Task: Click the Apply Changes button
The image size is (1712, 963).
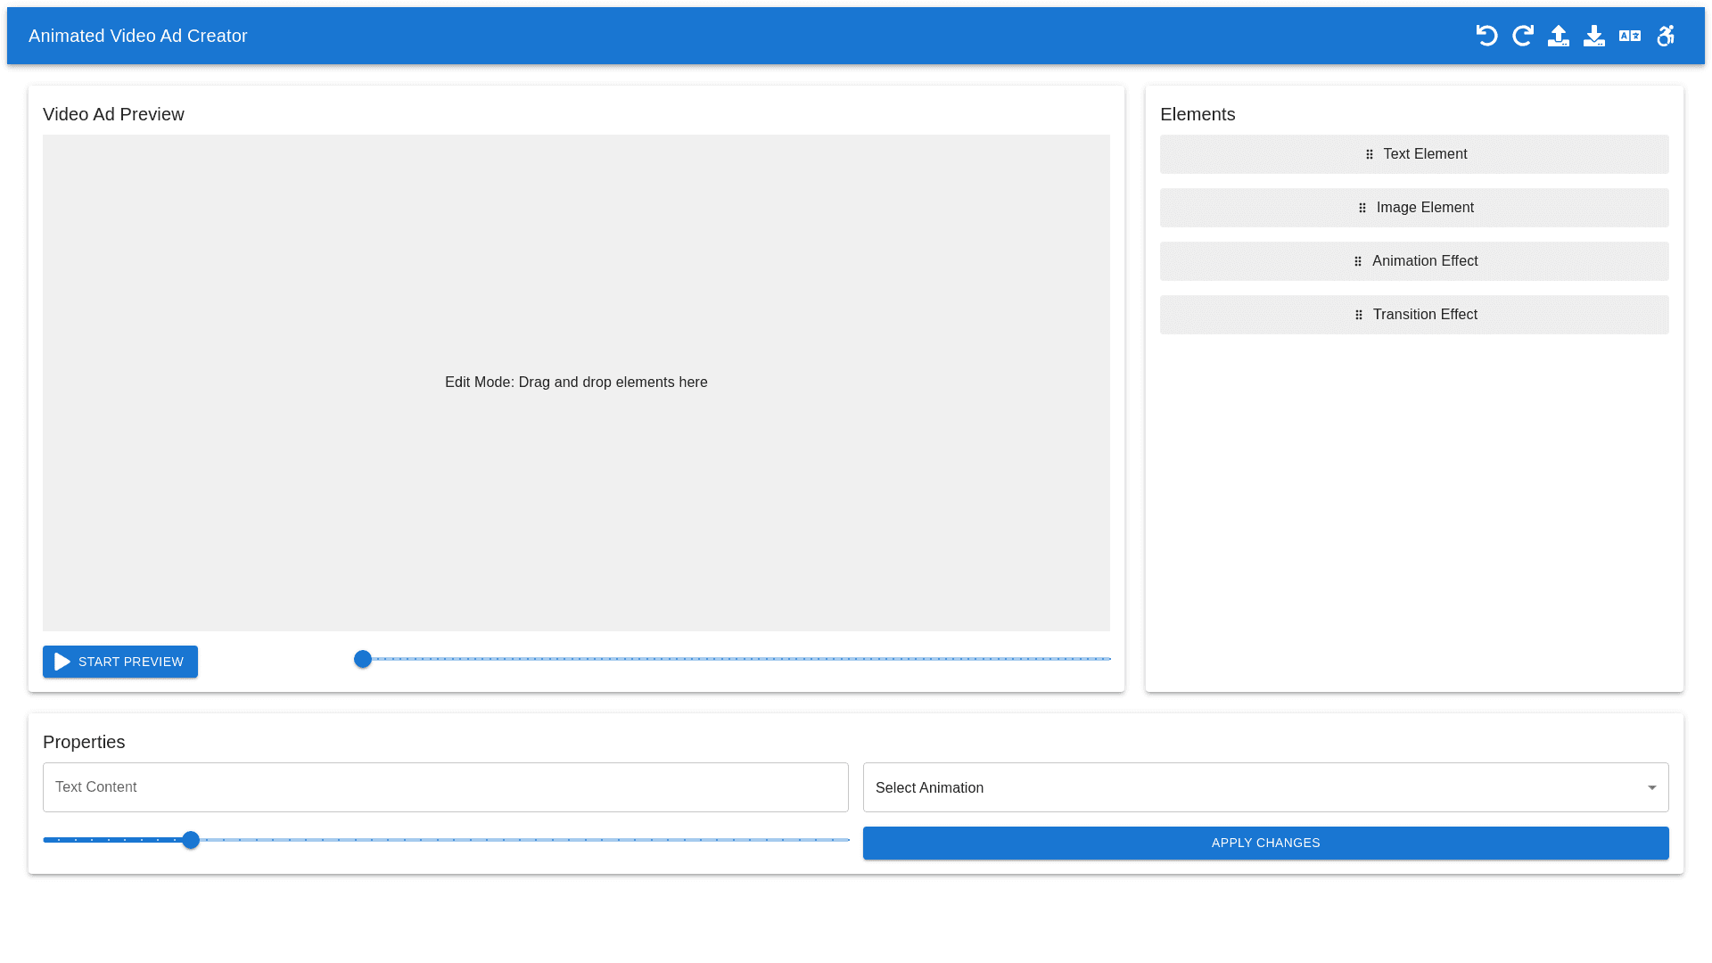Action: click(x=1265, y=843)
